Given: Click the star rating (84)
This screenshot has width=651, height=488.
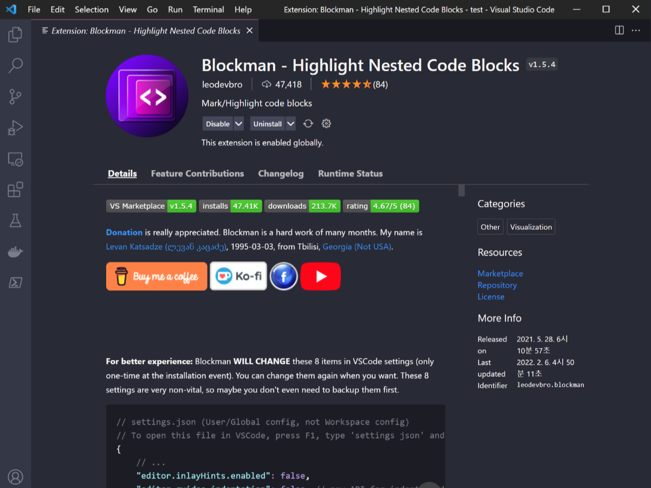Looking at the screenshot, I should coord(354,84).
